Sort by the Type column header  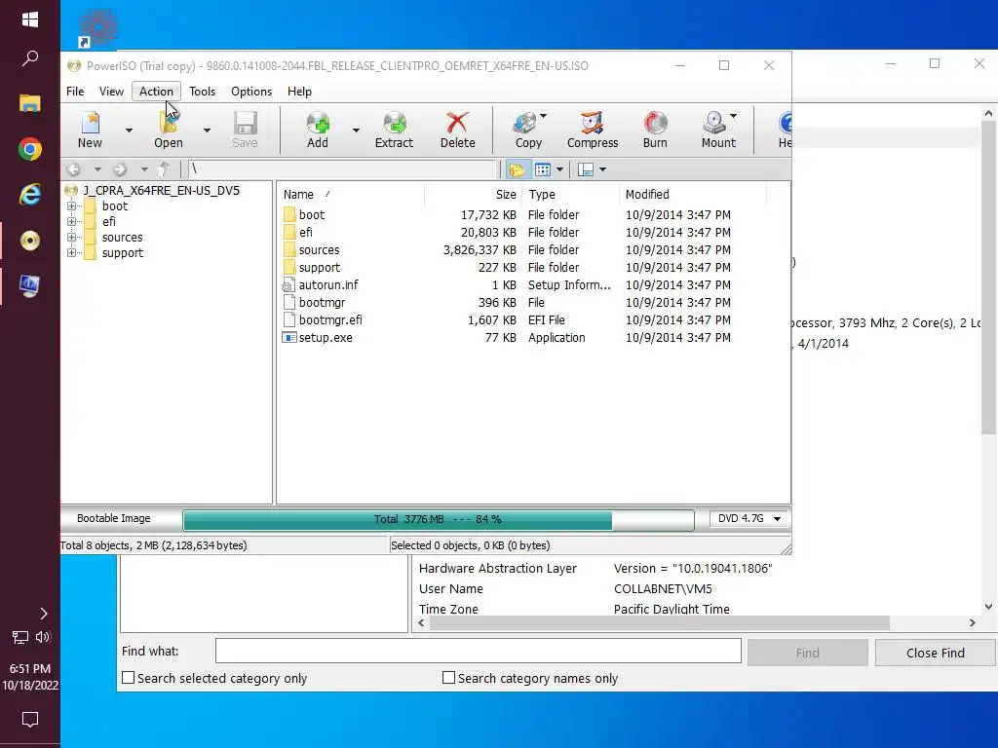point(570,195)
